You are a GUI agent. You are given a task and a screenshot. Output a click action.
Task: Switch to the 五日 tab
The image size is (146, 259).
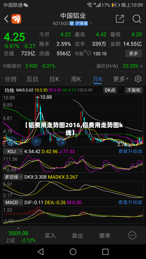pyautogui.click(x=32, y=79)
